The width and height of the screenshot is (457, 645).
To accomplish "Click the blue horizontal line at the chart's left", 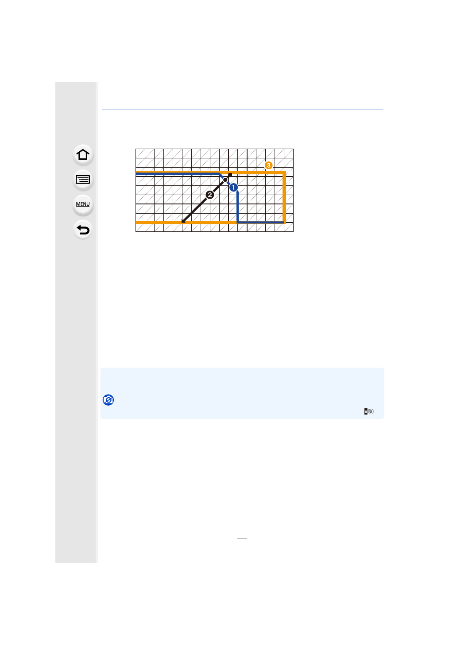I will [177, 174].
